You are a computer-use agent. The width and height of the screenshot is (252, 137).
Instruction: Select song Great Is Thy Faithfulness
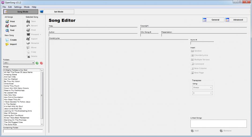14,91
